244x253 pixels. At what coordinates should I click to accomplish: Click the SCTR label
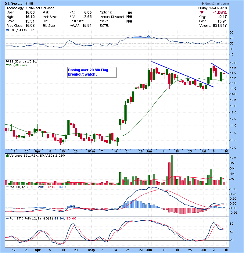click(104, 26)
